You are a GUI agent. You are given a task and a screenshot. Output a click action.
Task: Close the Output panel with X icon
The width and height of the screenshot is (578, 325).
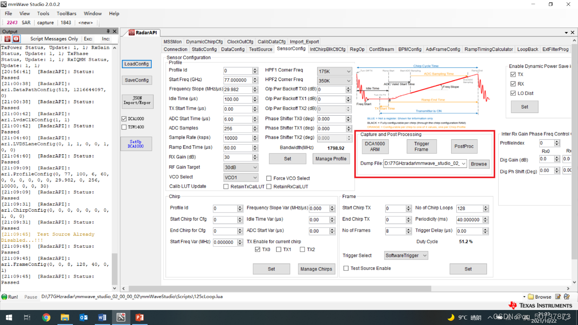click(x=115, y=31)
